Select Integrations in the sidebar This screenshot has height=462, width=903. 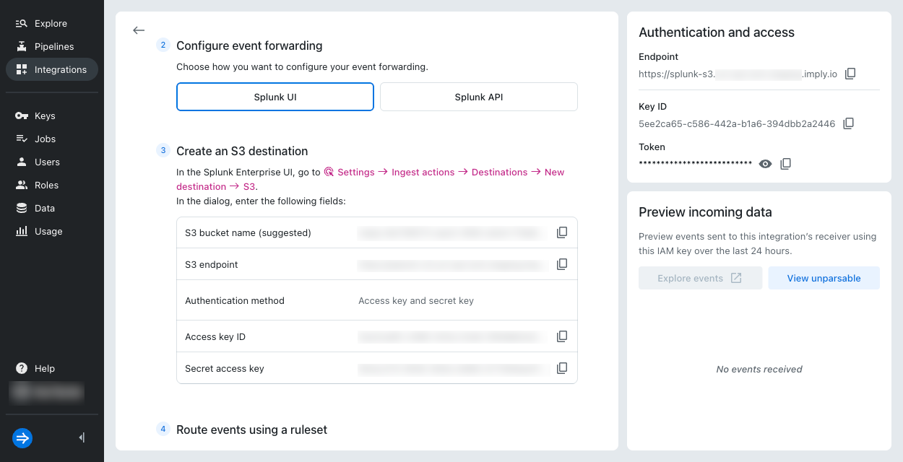52,69
